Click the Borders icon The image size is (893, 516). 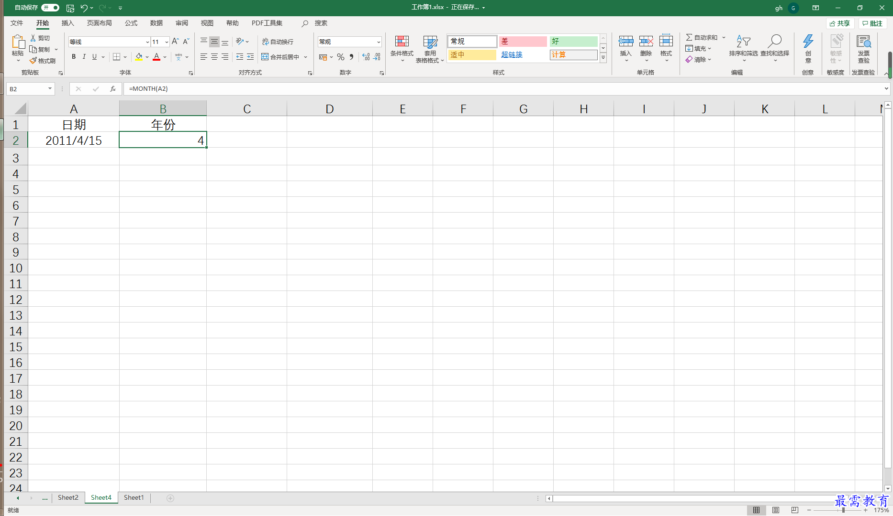(x=116, y=57)
